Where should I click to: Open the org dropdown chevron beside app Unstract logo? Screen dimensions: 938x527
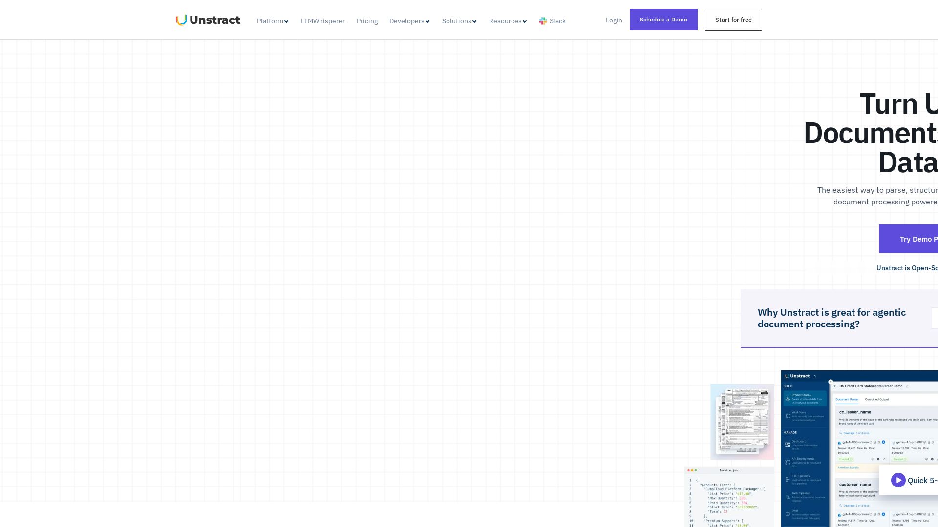coord(815,376)
